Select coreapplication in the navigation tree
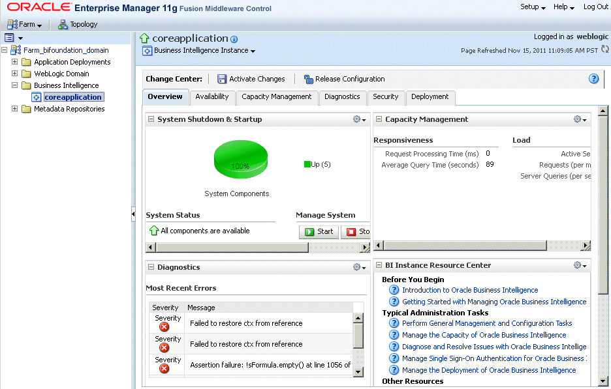 tap(73, 97)
